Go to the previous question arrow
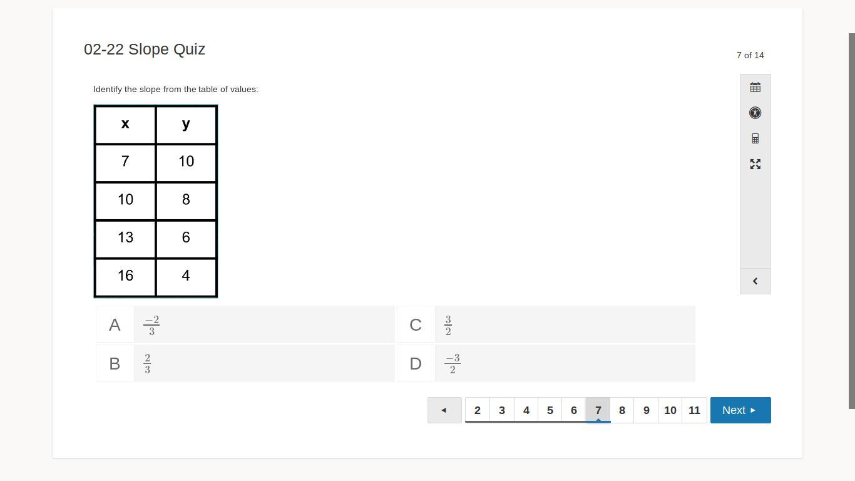 tap(444, 410)
